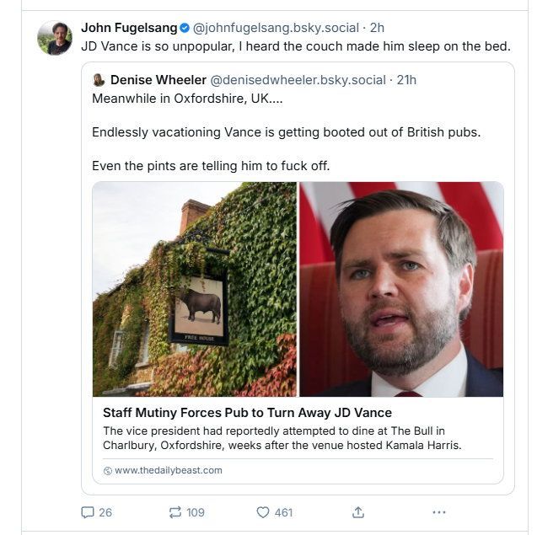Open John Fugelsang's profile avatar
Image resolution: width=537 pixels, height=535 pixels.
pos(55,38)
